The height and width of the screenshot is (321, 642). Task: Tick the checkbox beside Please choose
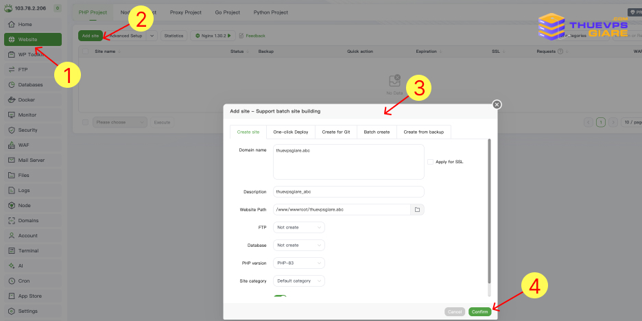pyautogui.click(x=85, y=122)
